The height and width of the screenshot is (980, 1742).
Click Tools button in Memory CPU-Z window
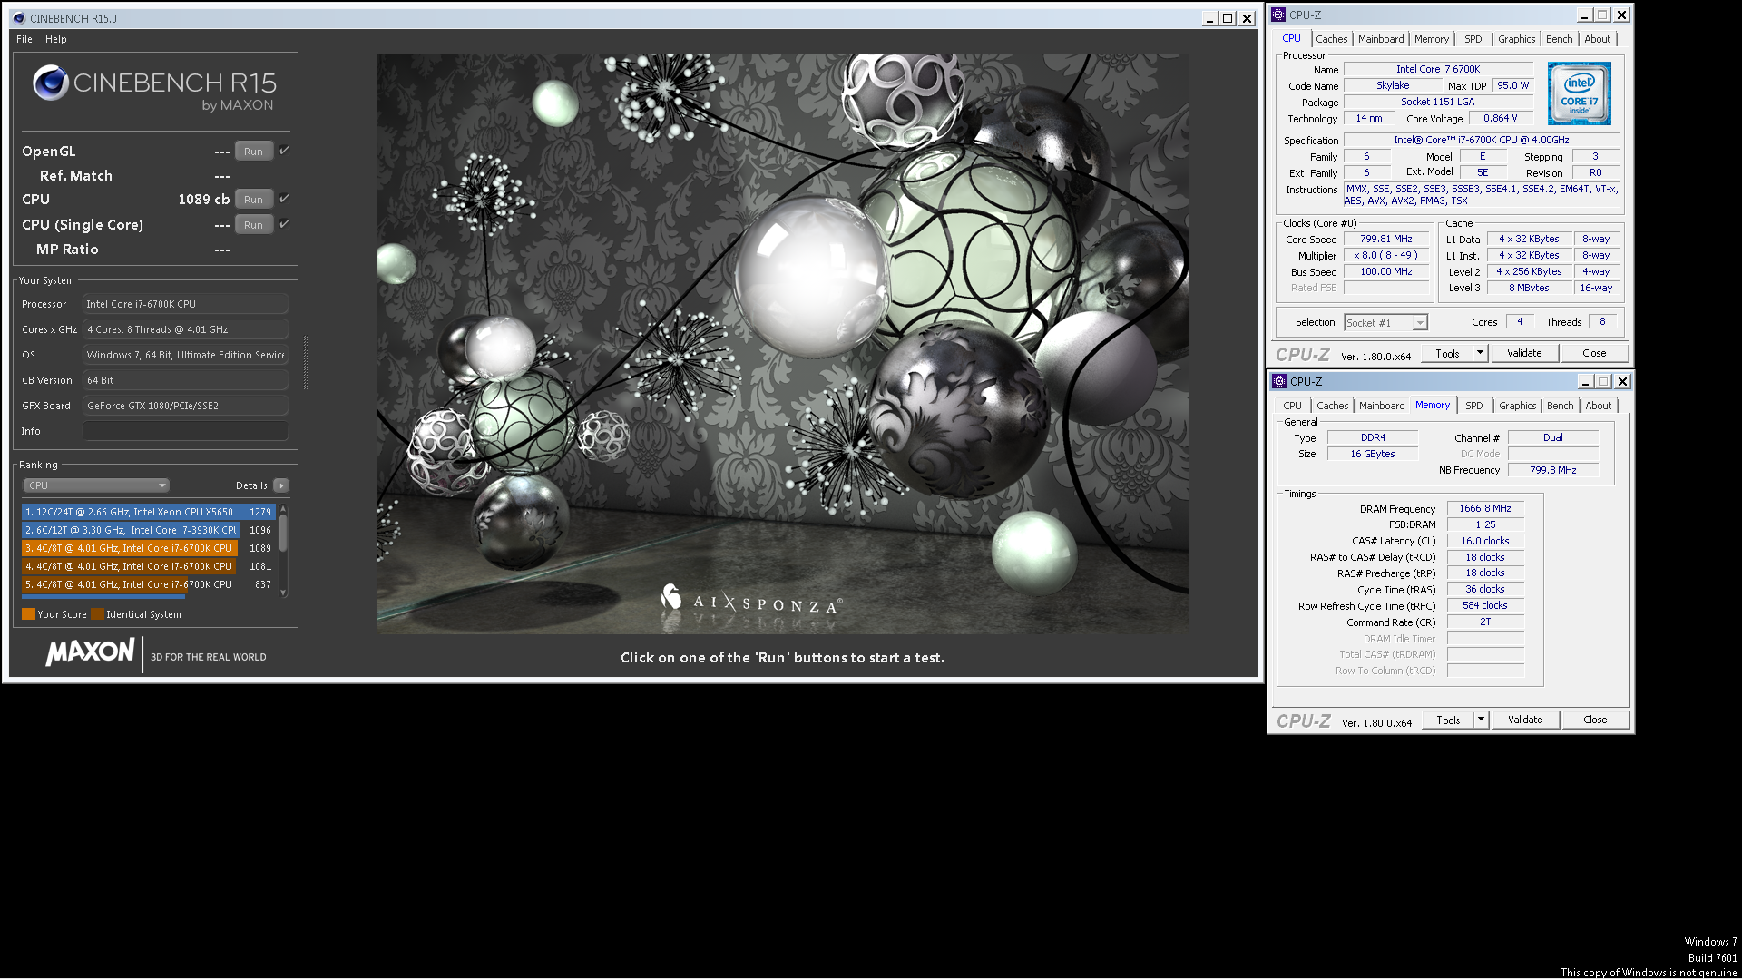pos(1448,720)
